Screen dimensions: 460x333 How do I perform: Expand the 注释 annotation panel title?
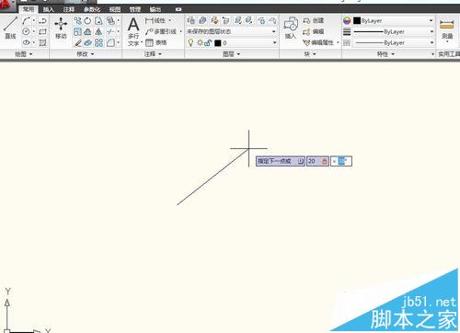coord(153,54)
